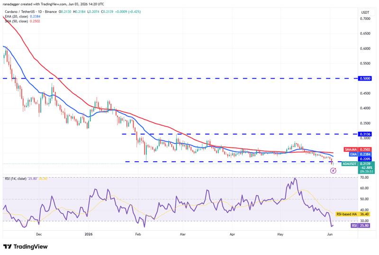The width and height of the screenshot is (379, 255).
Task: Click the -62.88% change value on the price axis
Action: coord(366,168)
